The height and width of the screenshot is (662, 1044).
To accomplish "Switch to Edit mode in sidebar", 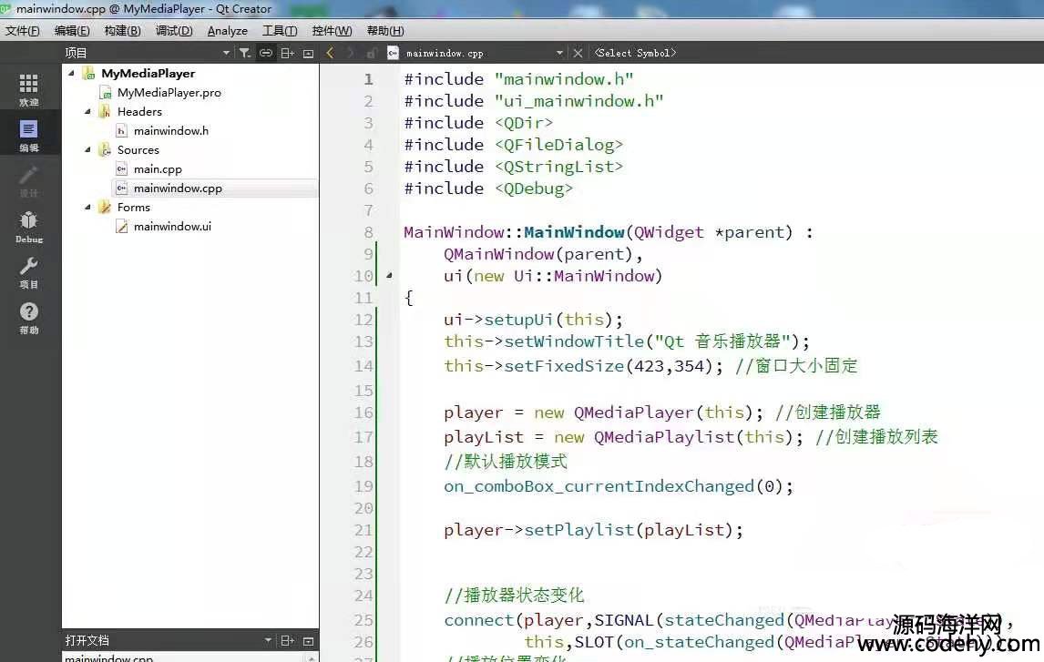I will click(28, 135).
